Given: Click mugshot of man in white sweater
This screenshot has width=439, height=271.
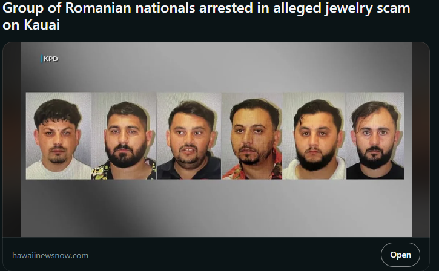Looking at the screenshot, I should [x=58, y=135].
